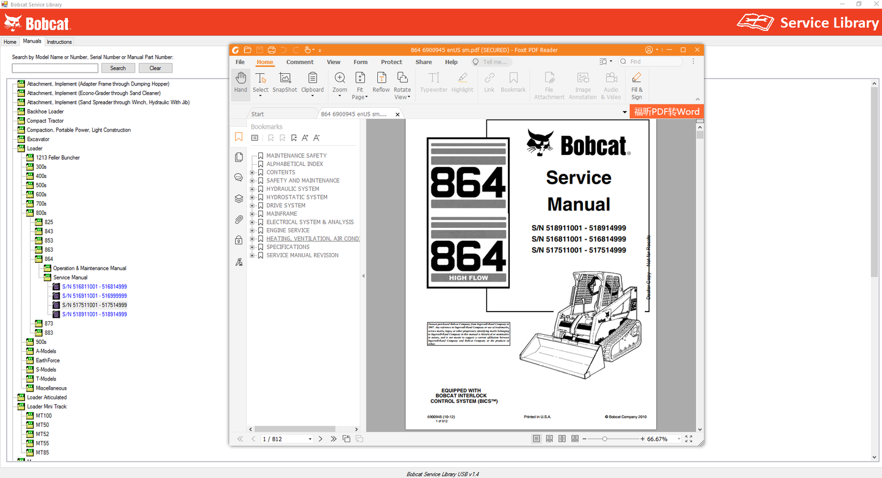882x478 pixels.
Task: Select the Hand tool in Foxit ribbon
Action: (x=240, y=85)
